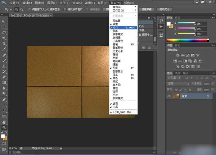Click the 填充屏幕 button

click(x=148, y=9)
